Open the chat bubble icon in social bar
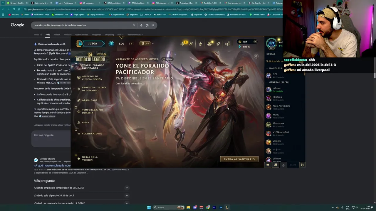This screenshot has width=376, height=211. [268, 165]
